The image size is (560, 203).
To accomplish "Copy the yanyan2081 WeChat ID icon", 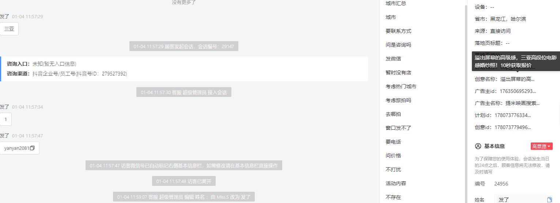I will click(32, 148).
